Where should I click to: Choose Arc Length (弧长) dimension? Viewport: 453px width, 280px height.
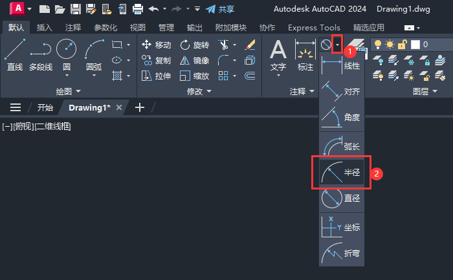pos(342,146)
